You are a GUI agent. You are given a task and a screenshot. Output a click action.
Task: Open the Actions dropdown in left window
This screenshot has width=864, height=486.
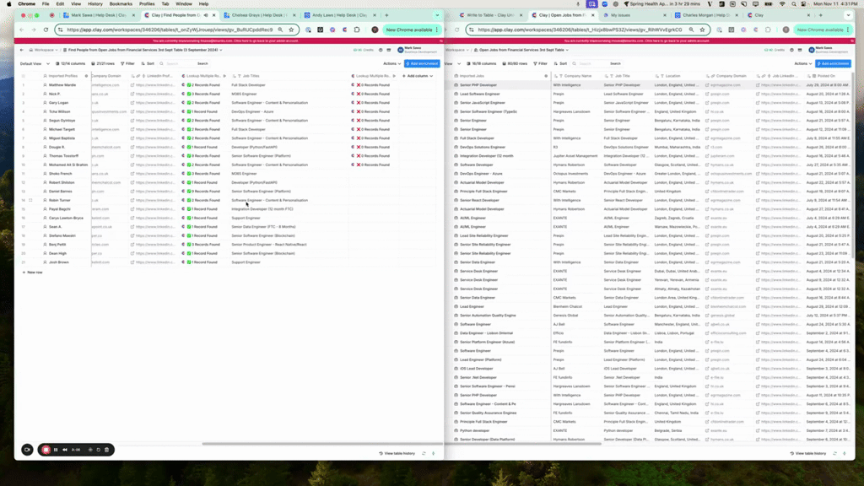coord(391,63)
